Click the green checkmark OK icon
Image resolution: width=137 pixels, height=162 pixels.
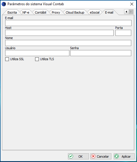coord(71,156)
